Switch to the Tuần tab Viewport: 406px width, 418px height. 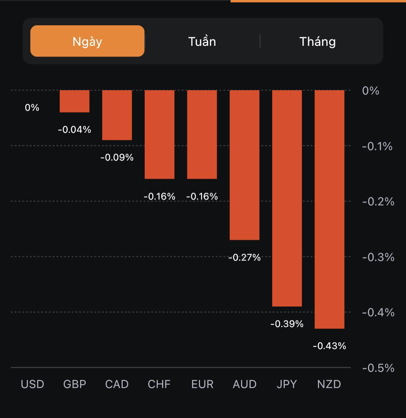tap(202, 41)
